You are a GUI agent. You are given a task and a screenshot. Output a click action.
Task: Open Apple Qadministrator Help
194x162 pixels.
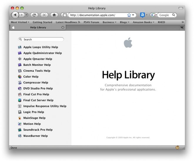pyautogui.click(x=42, y=53)
